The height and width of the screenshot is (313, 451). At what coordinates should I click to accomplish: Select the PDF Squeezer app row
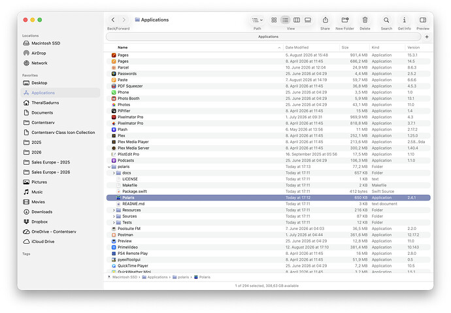pyautogui.click(x=269, y=86)
